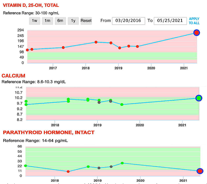Click the From date field 03/20/2016
This screenshot has width=207, height=184.
tap(128, 21)
